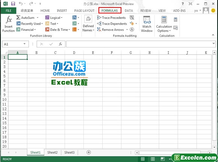
Task: Switch to the ADD-INS tab
Action: tap(179, 10)
